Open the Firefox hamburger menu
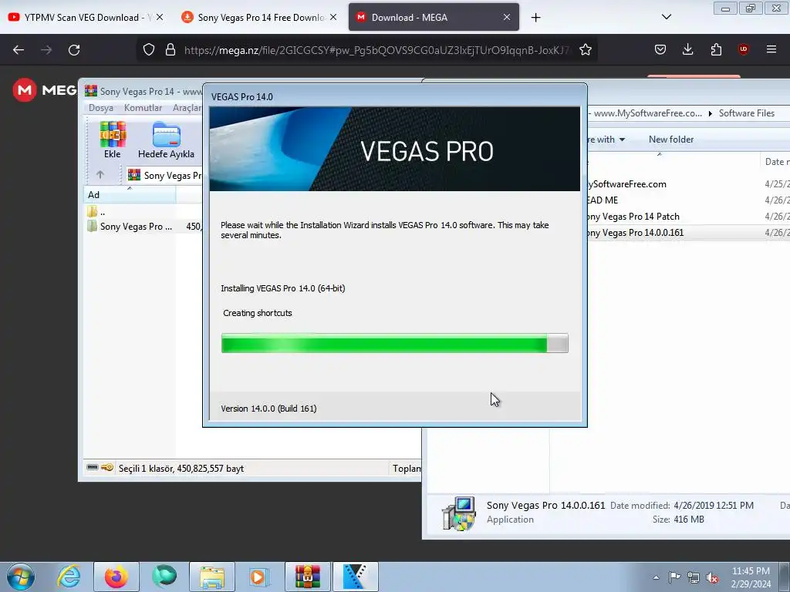 [x=771, y=49]
